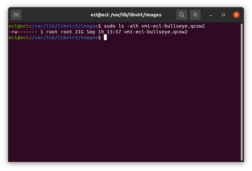Viewport: 252px width, 171px height.
Task: Click the block cursor at the prompt
Action: (x=105, y=38)
